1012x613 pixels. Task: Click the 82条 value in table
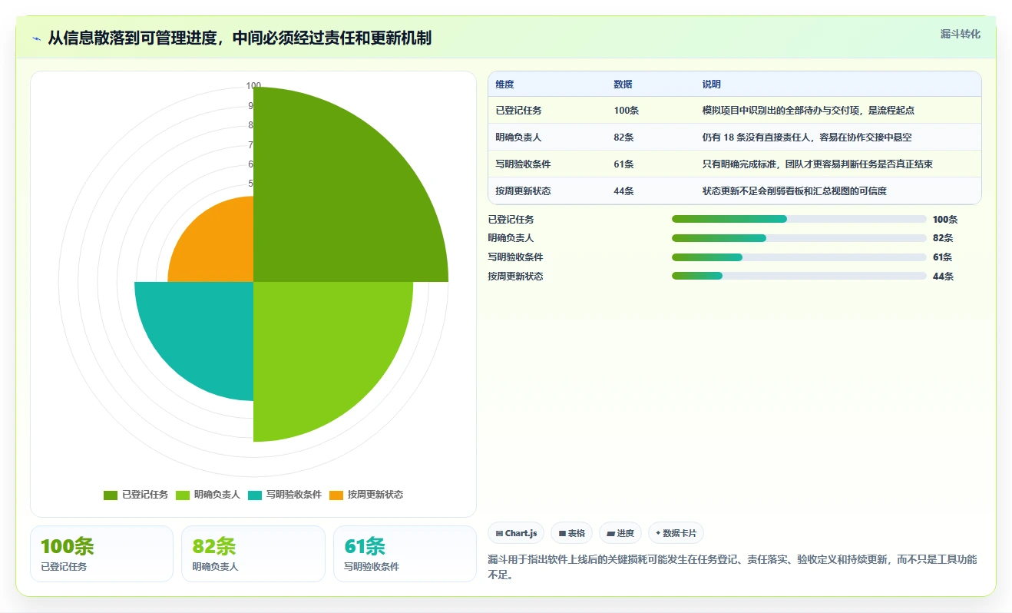point(623,138)
